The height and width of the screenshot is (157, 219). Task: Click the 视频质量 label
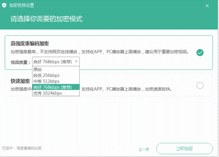tap(21, 62)
